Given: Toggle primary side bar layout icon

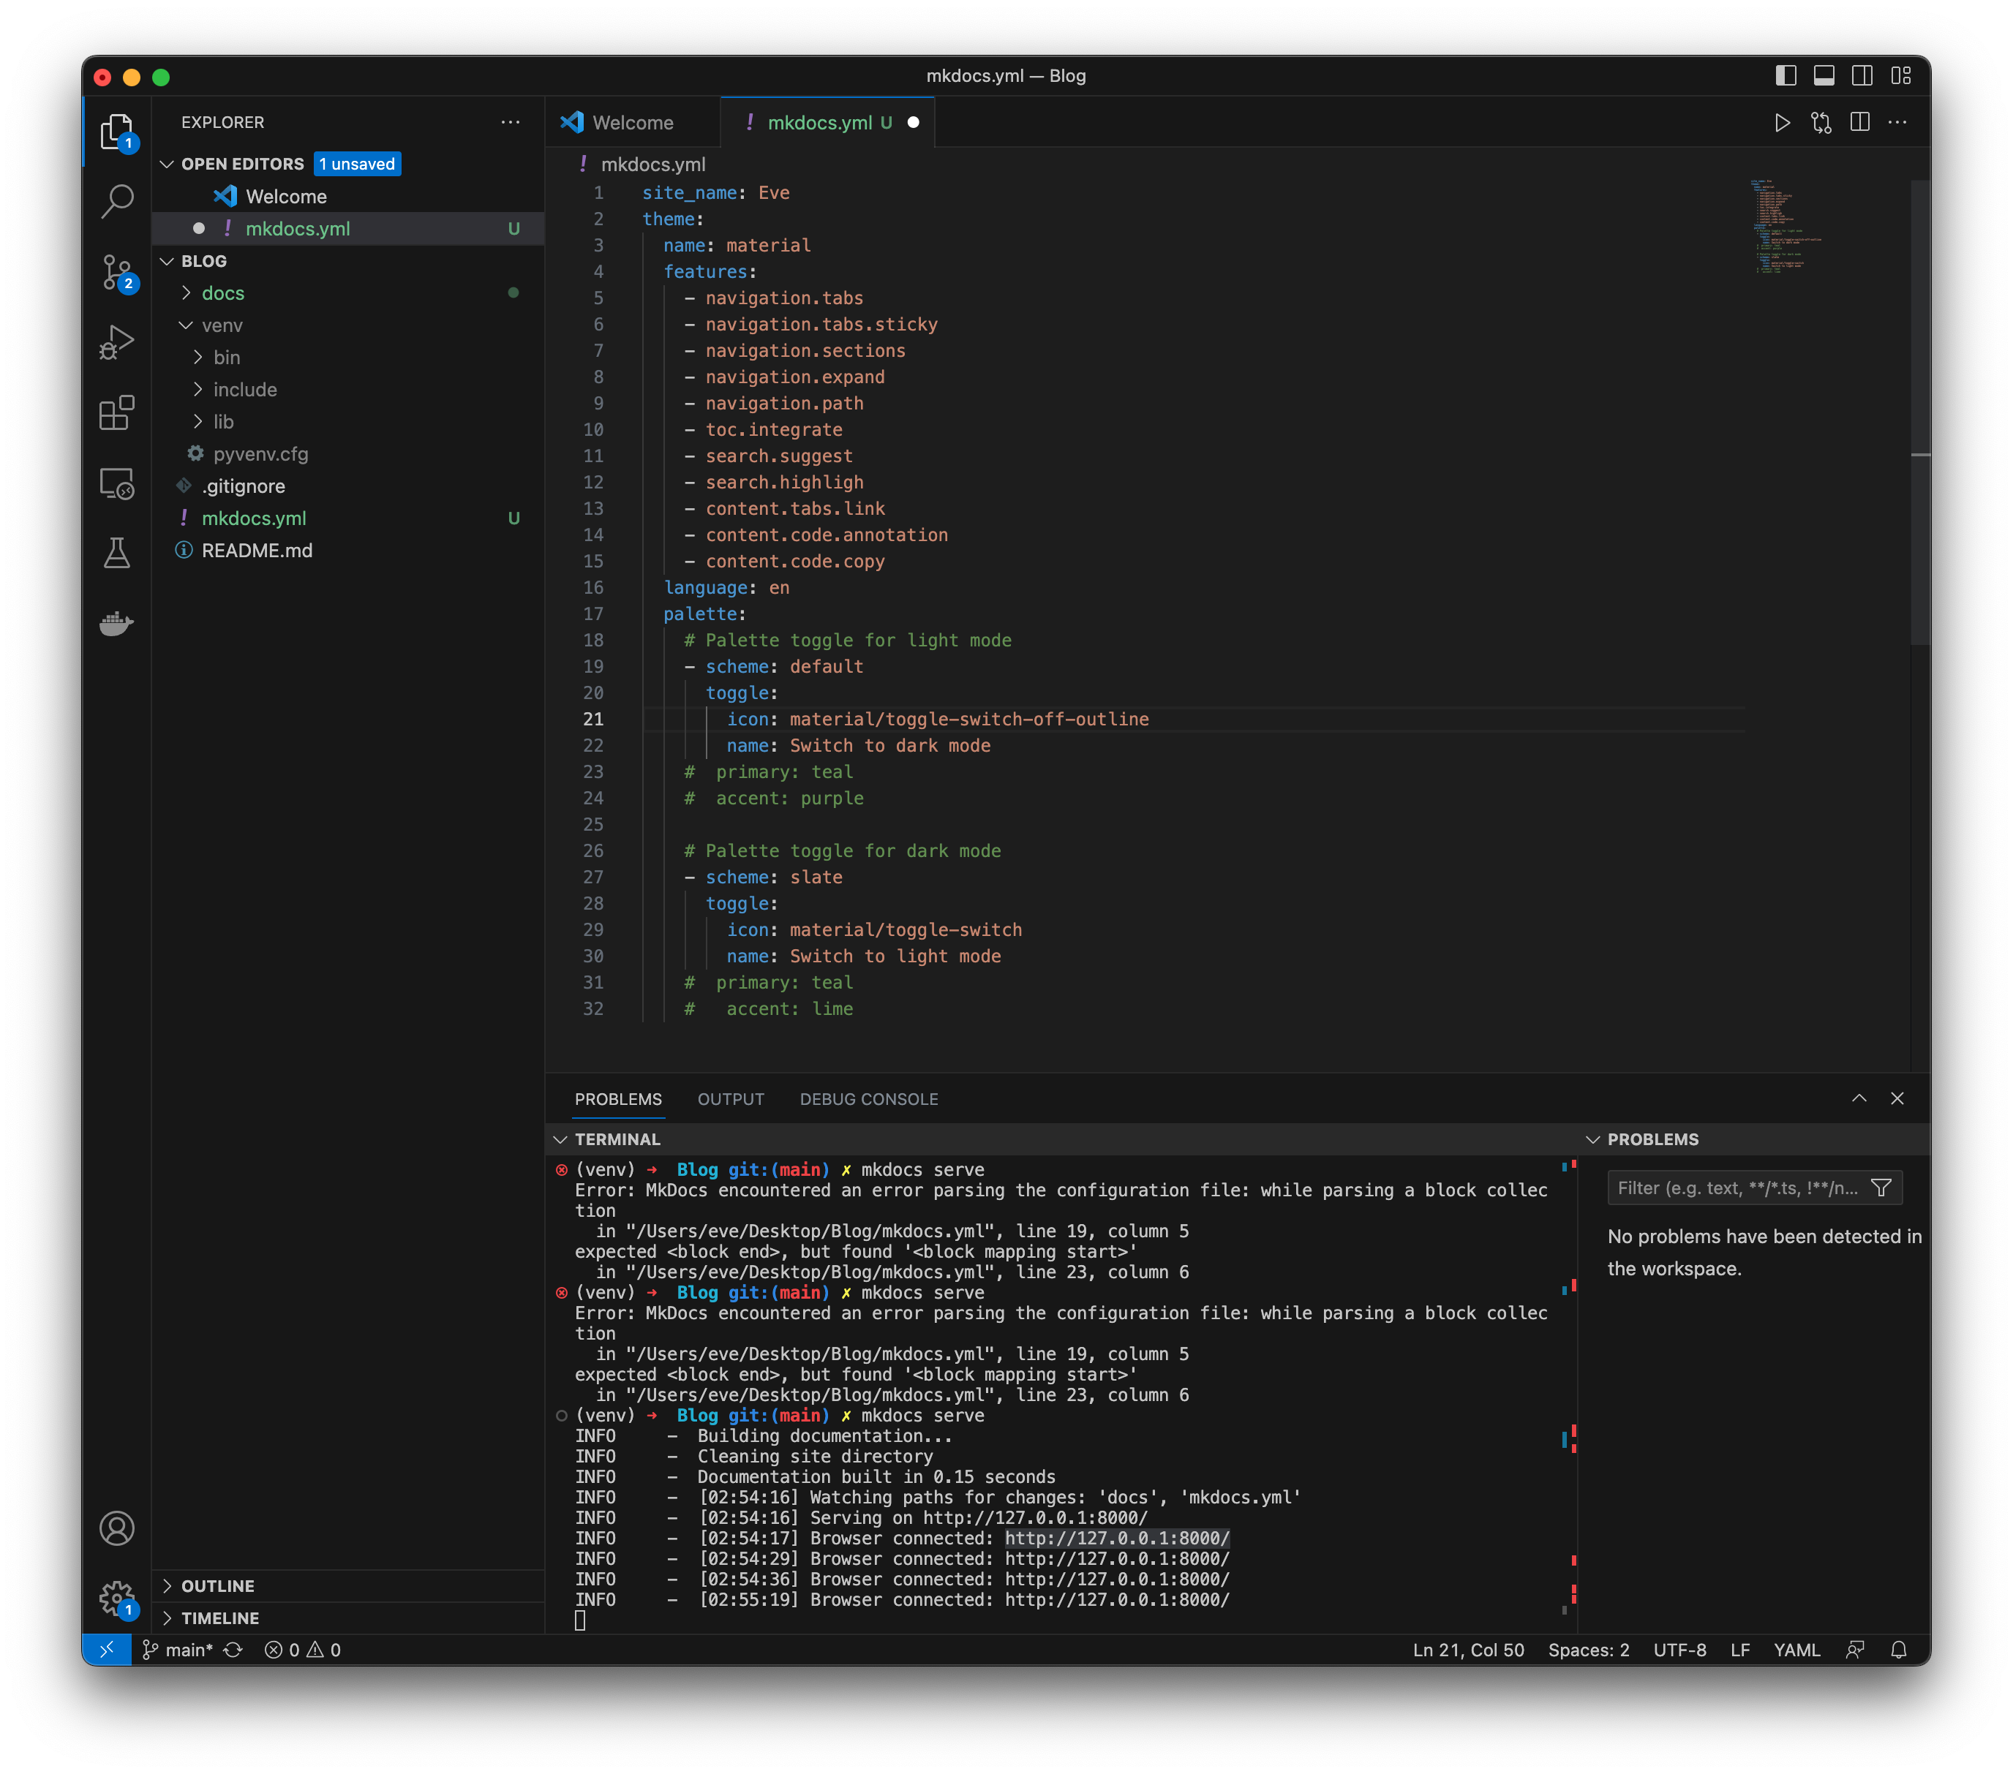Looking at the screenshot, I should coord(1786,76).
